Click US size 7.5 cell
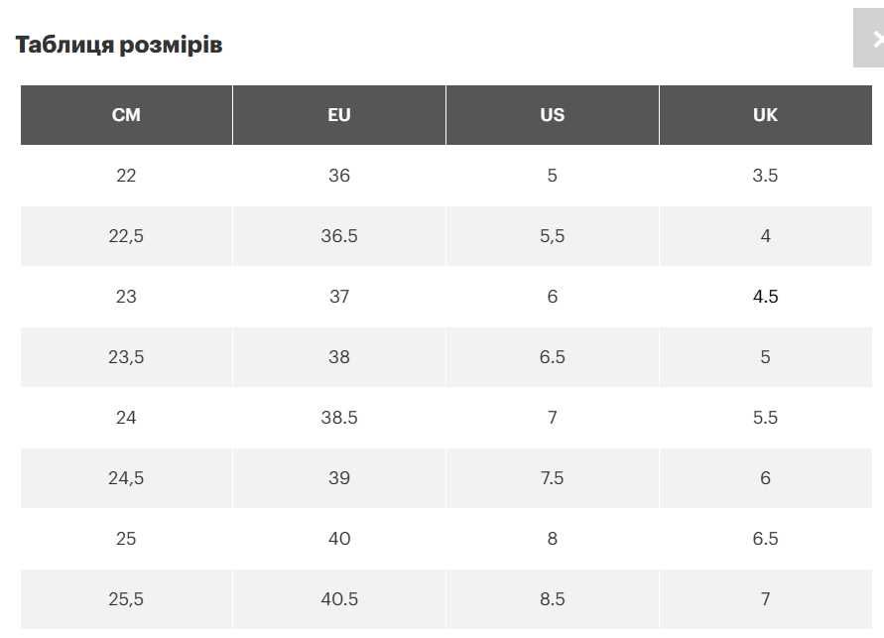 [x=552, y=478]
